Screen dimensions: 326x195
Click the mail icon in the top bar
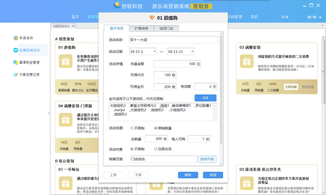(283, 17)
